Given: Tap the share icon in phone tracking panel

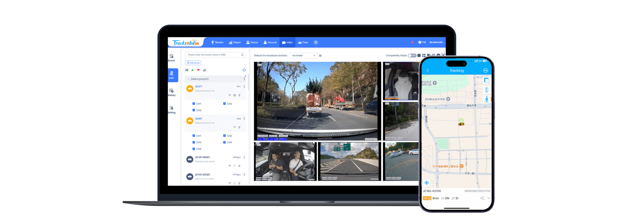Looking at the screenshot, I should pos(482,198).
